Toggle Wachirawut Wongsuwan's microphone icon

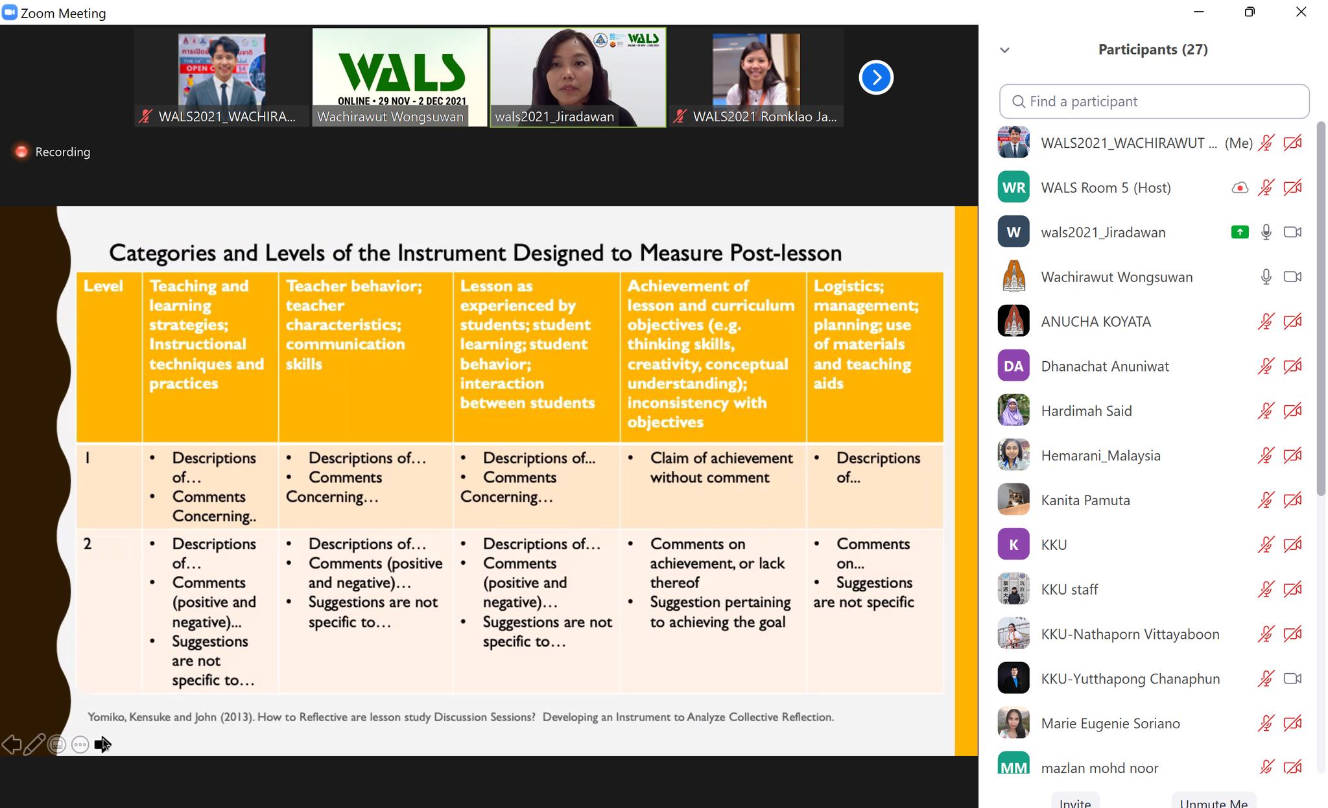1266,277
